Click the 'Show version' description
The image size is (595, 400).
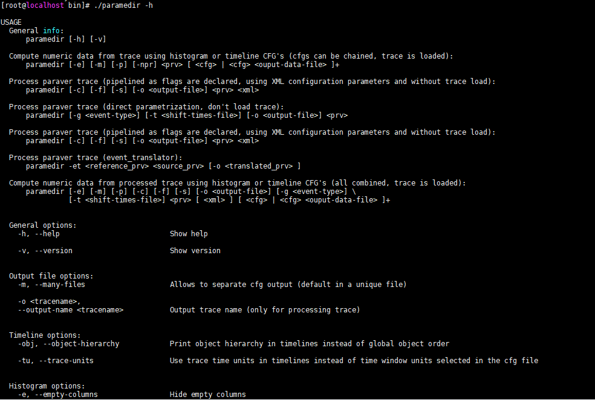[x=195, y=251]
